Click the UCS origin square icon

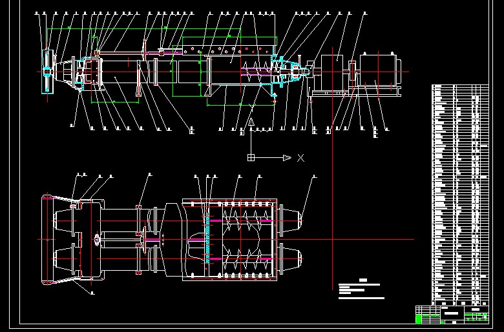[x=251, y=157]
